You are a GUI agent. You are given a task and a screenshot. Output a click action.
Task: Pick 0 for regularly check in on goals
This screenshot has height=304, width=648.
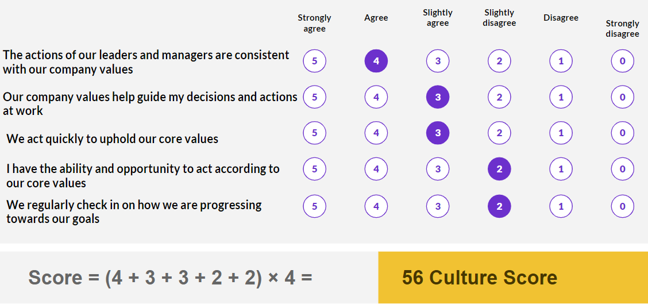click(x=622, y=206)
